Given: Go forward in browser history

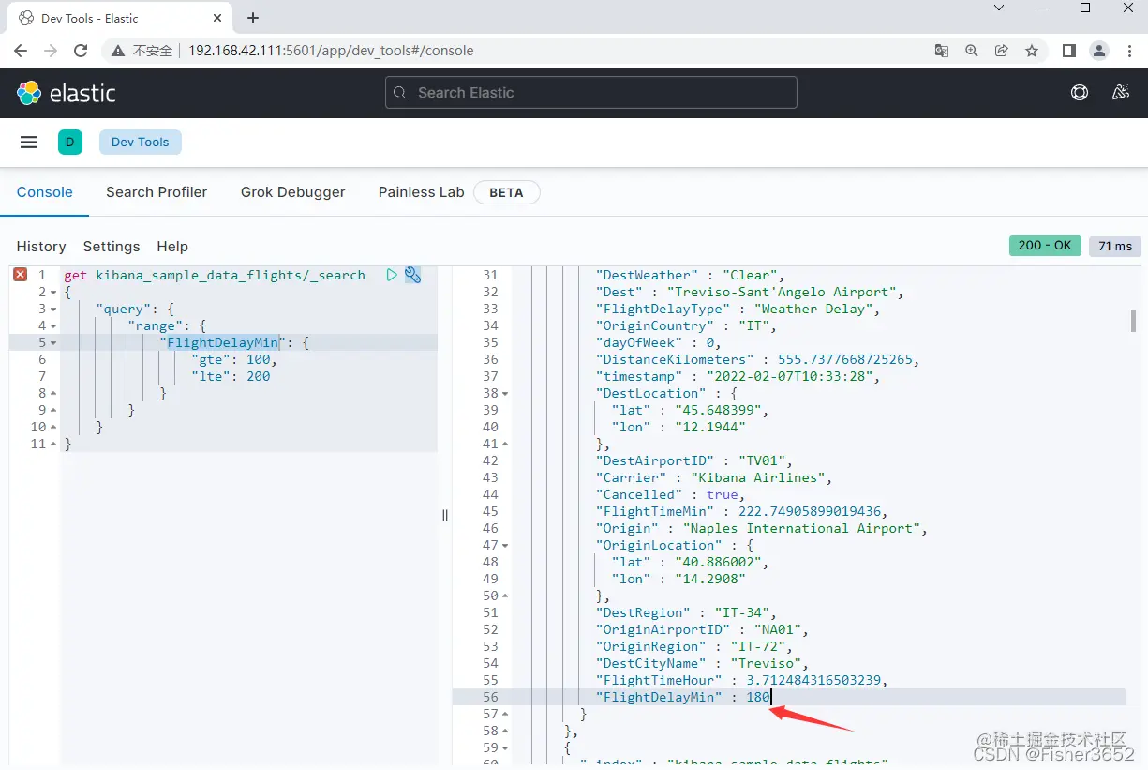Looking at the screenshot, I should pyautogui.click(x=52, y=51).
